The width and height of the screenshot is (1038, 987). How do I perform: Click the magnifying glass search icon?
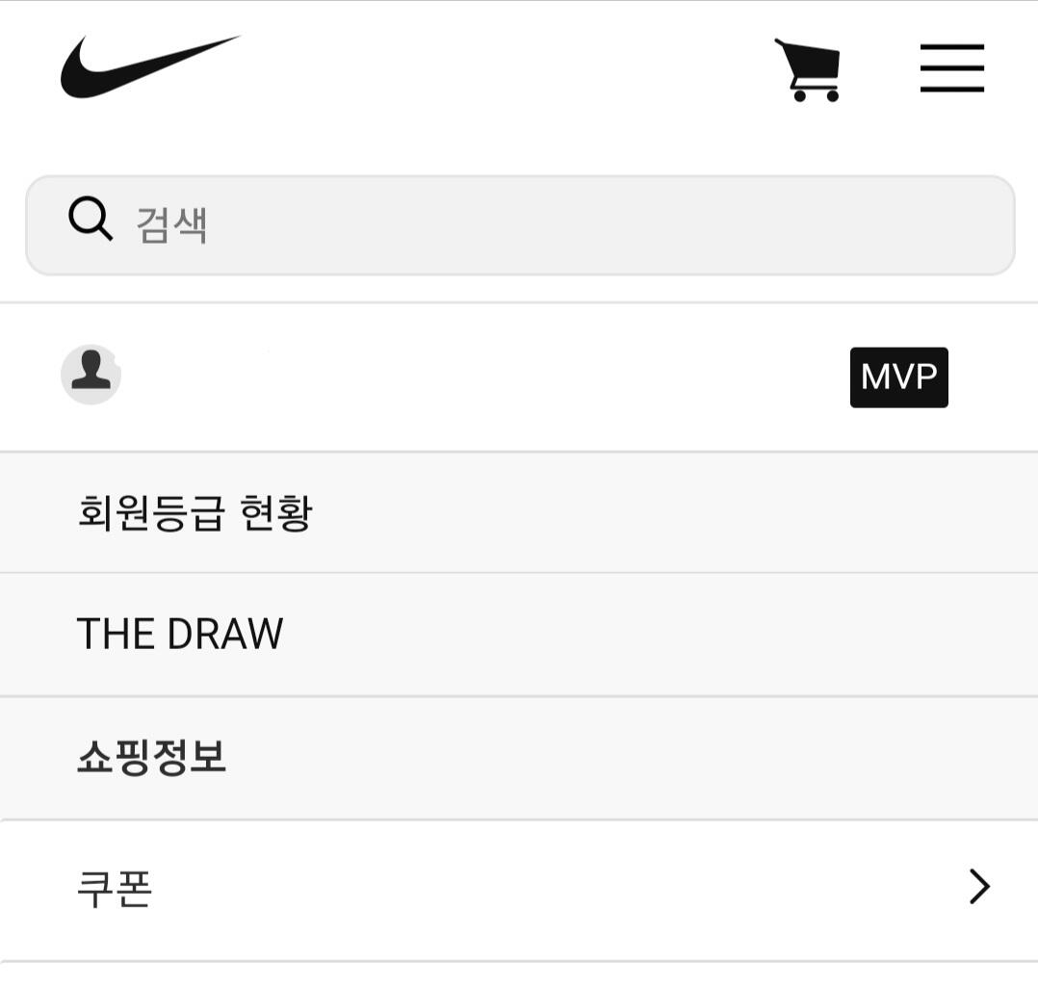91,218
